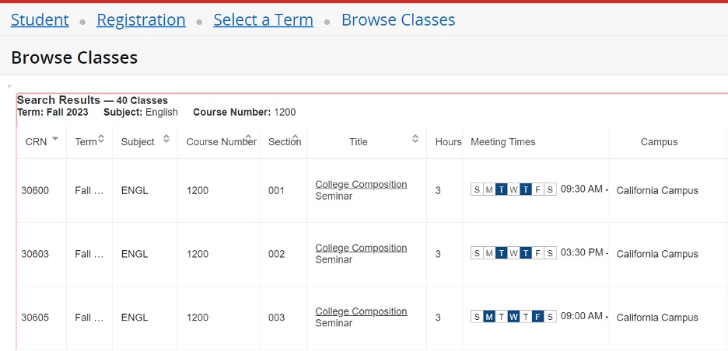Viewport: 728px width, 351px height.
Task: Go to the Student breadcrumb
Action: [40, 20]
